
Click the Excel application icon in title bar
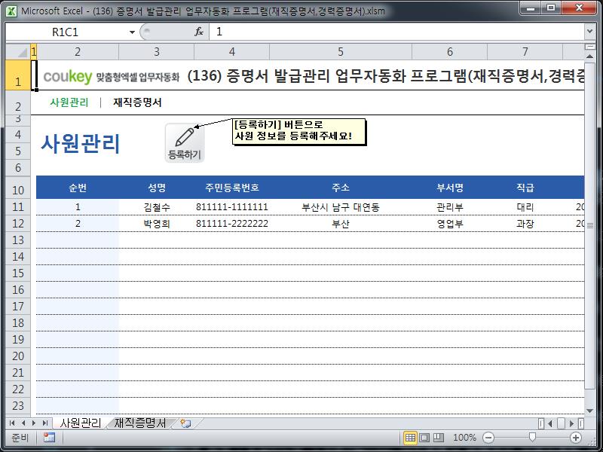[x=11, y=11]
